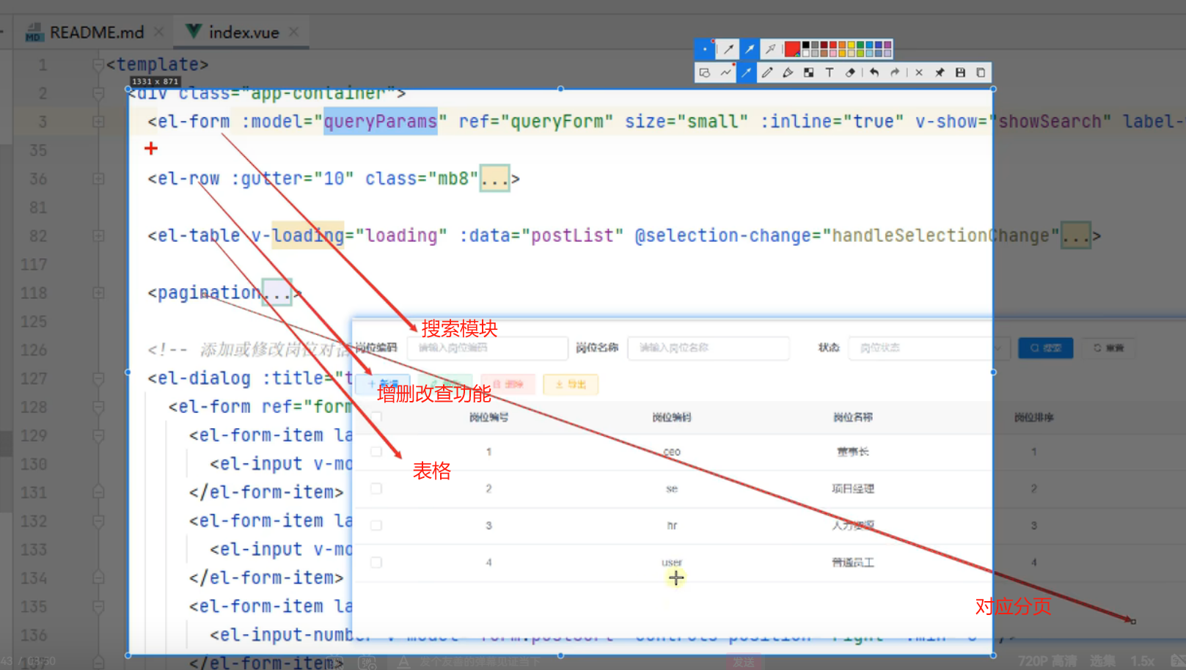Select the arrow annotation tool

[x=746, y=73]
